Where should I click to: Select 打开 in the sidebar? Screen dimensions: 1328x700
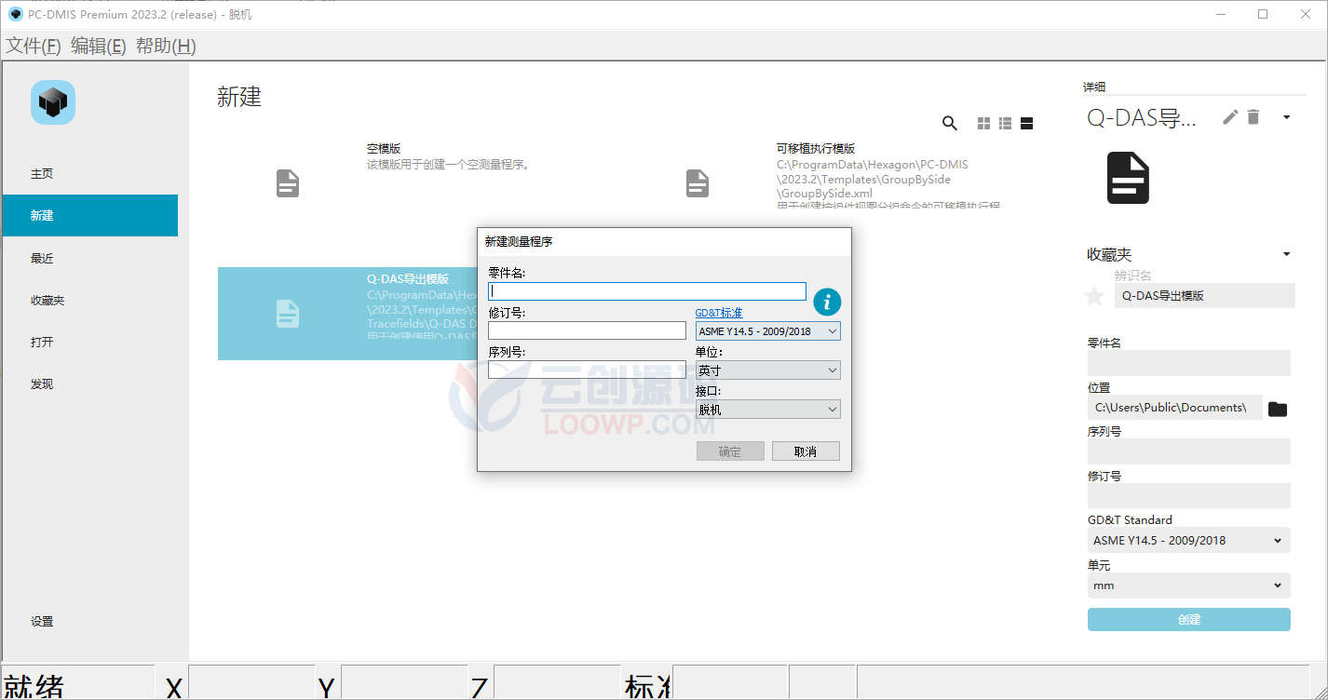90,342
